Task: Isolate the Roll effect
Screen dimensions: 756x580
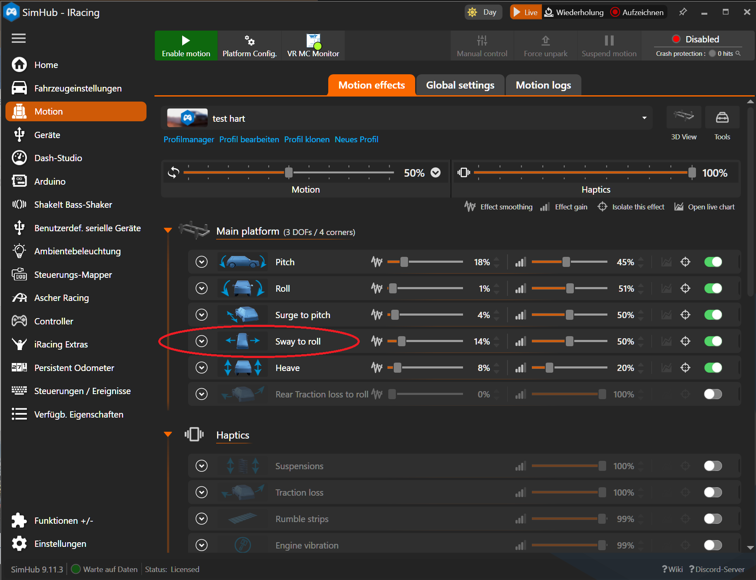Action: pos(685,288)
